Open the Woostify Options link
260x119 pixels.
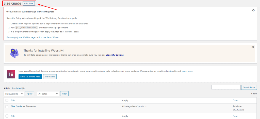pyautogui.click(x=115, y=55)
